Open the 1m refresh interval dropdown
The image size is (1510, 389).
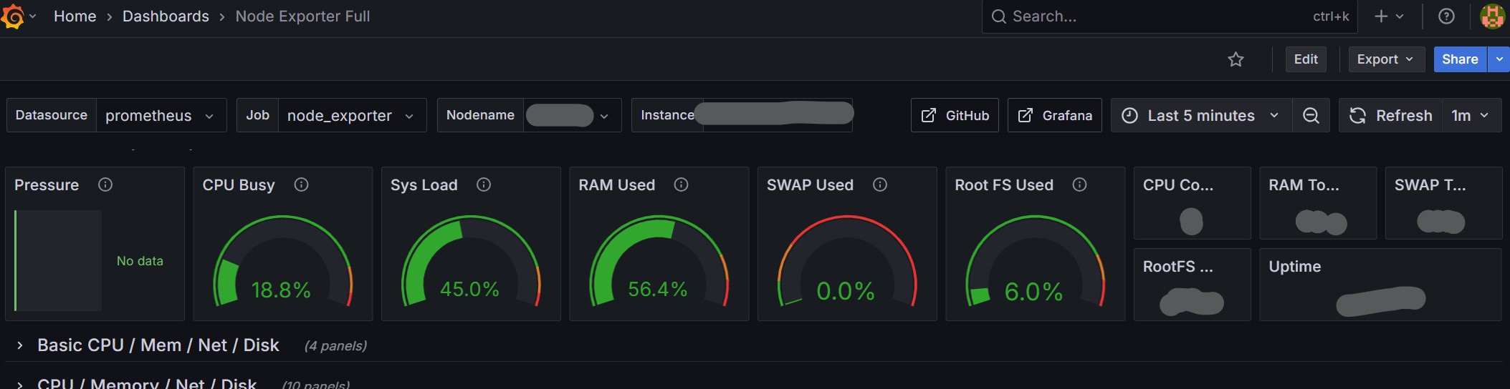pos(1471,115)
